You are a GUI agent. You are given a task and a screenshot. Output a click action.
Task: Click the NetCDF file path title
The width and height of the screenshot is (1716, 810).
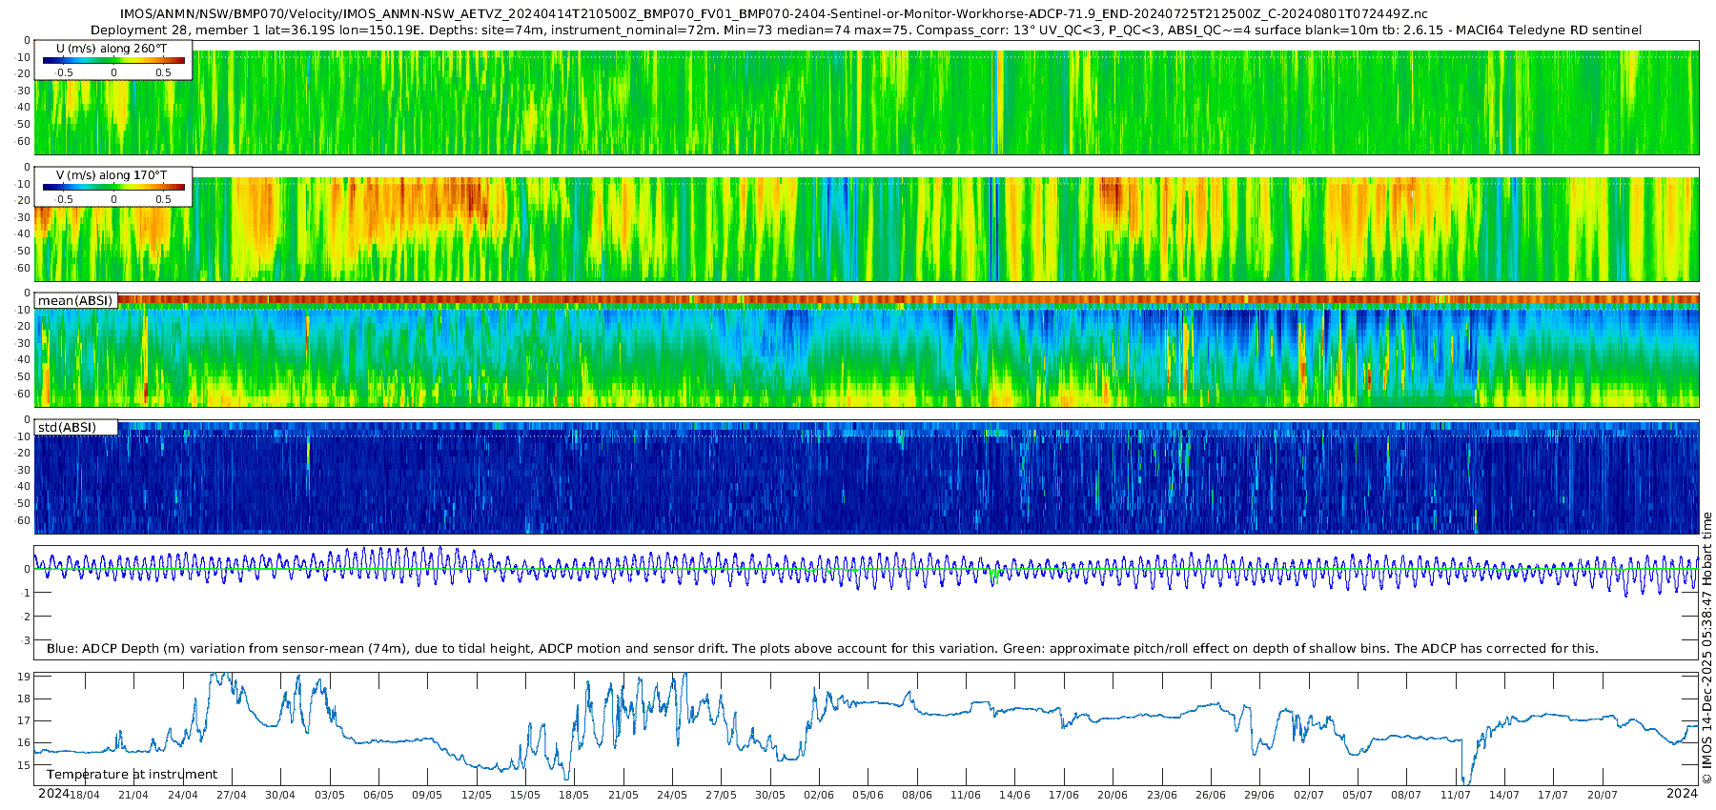(773, 14)
